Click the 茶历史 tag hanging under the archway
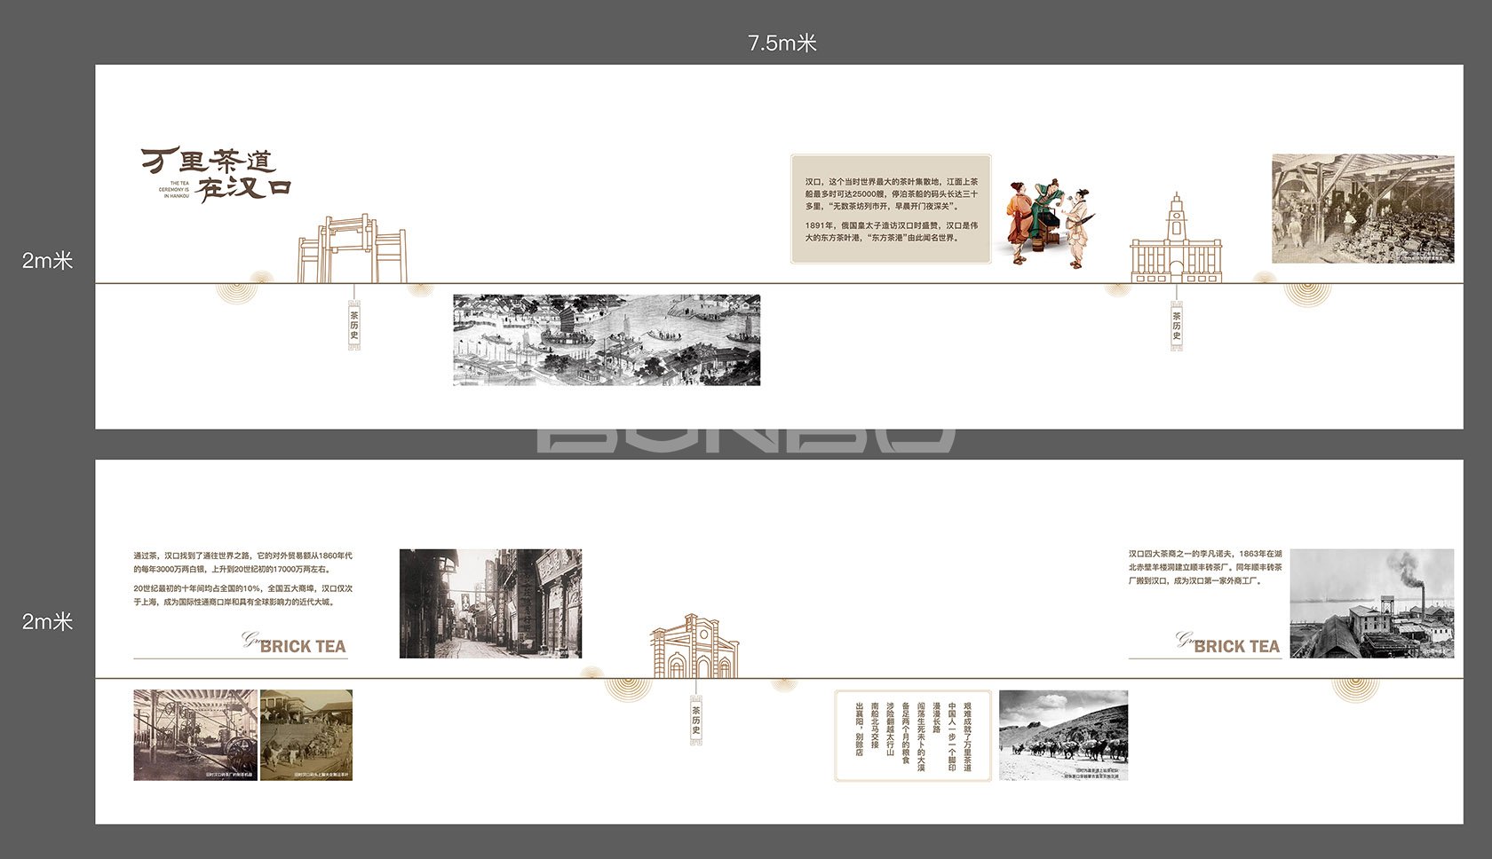The height and width of the screenshot is (859, 1492). click(x=354, y=325)
